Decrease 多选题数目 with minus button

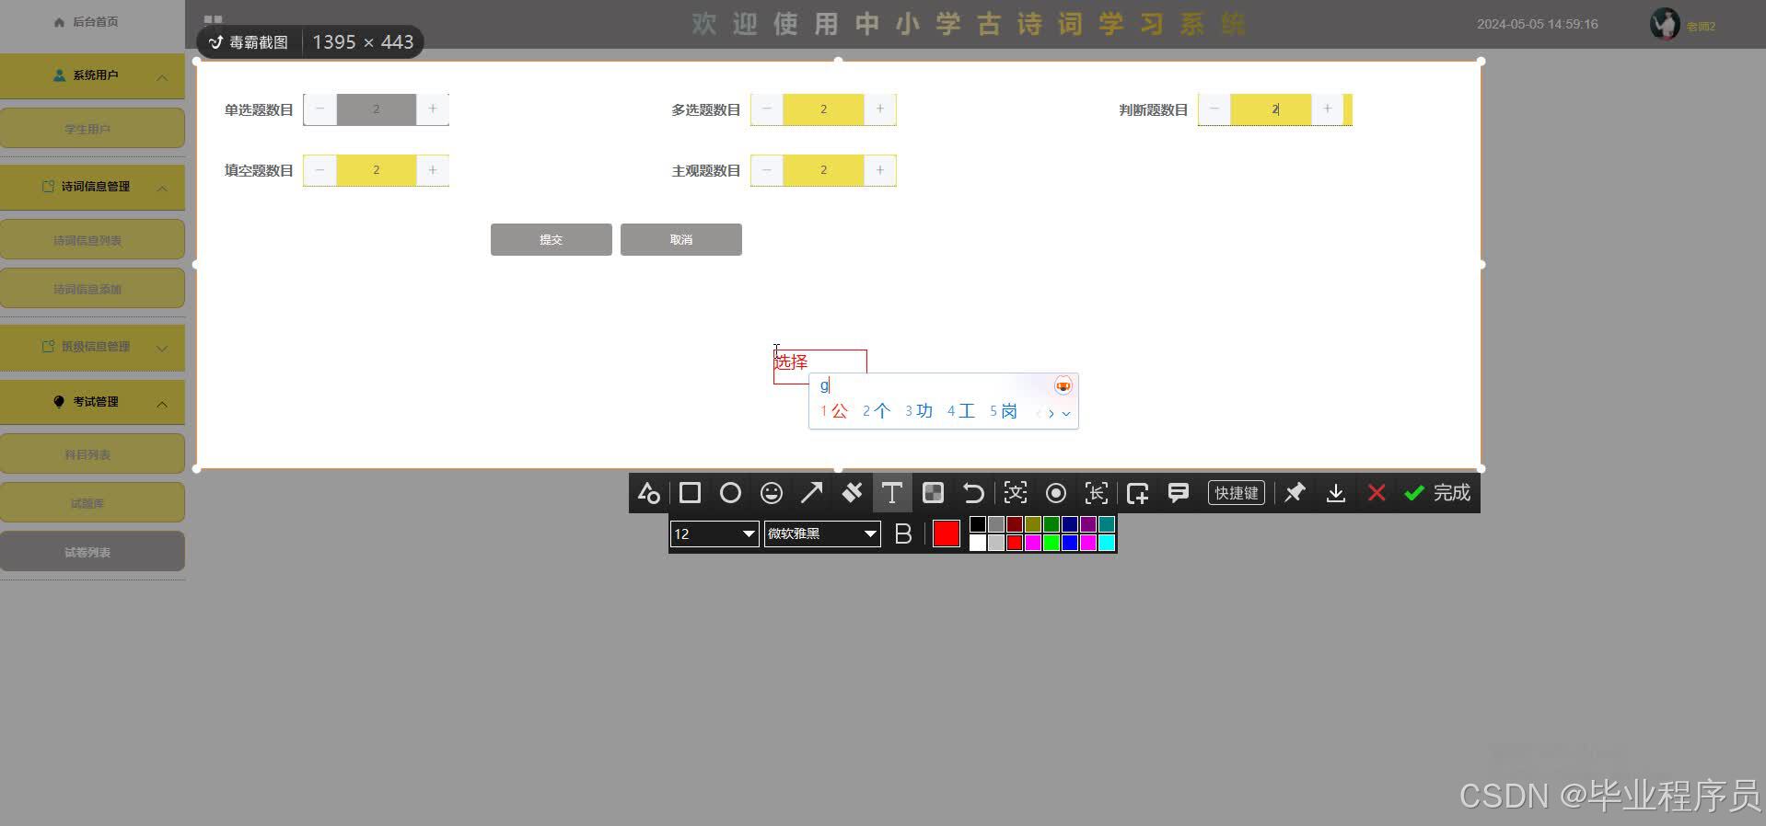click(x=767, y=109)
